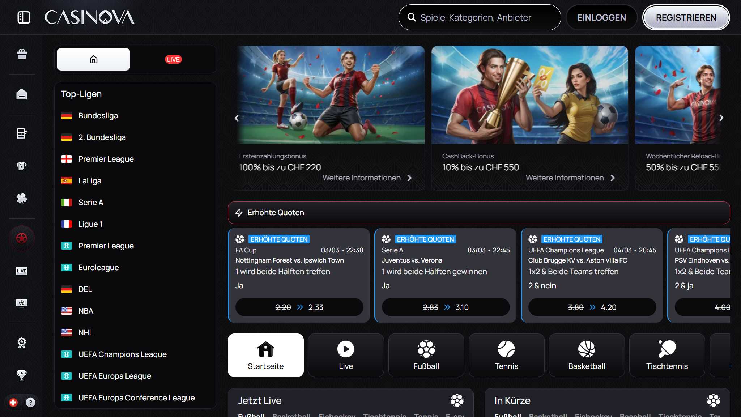Show next promotional banner
The image size is (741, 417).
(721, 118)
